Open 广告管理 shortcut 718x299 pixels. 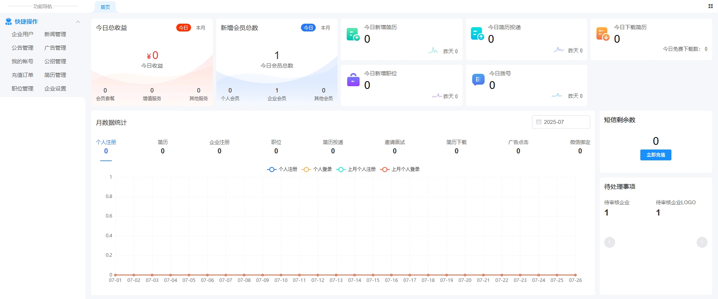click(55, 48)
